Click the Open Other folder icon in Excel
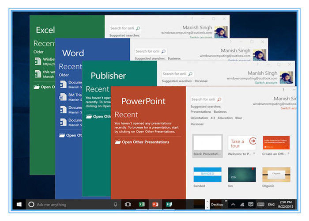This screenshot has width=309, height=221. coord(37,87)
